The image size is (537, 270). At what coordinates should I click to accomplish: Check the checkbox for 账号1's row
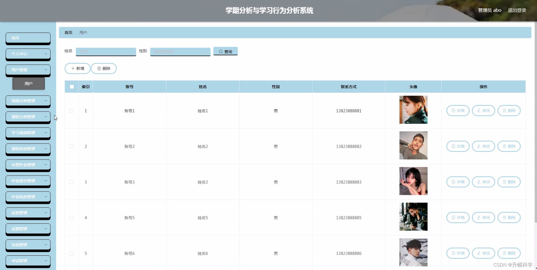72,111
